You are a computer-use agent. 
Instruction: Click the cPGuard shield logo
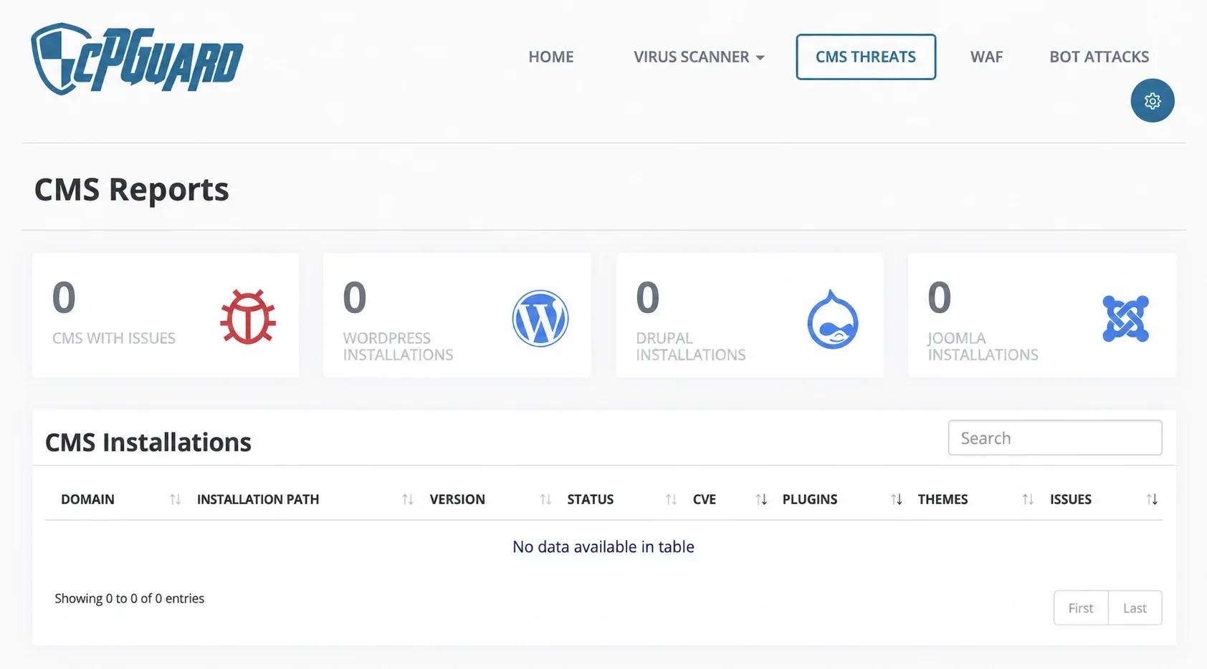137,59
